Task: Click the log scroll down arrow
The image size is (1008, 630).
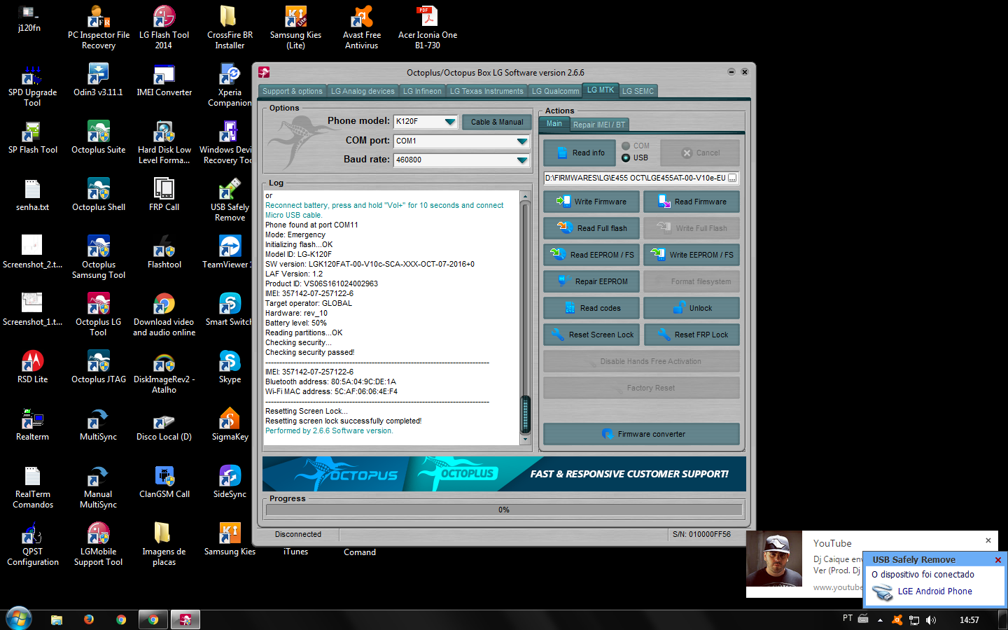Action: (526, 440)
